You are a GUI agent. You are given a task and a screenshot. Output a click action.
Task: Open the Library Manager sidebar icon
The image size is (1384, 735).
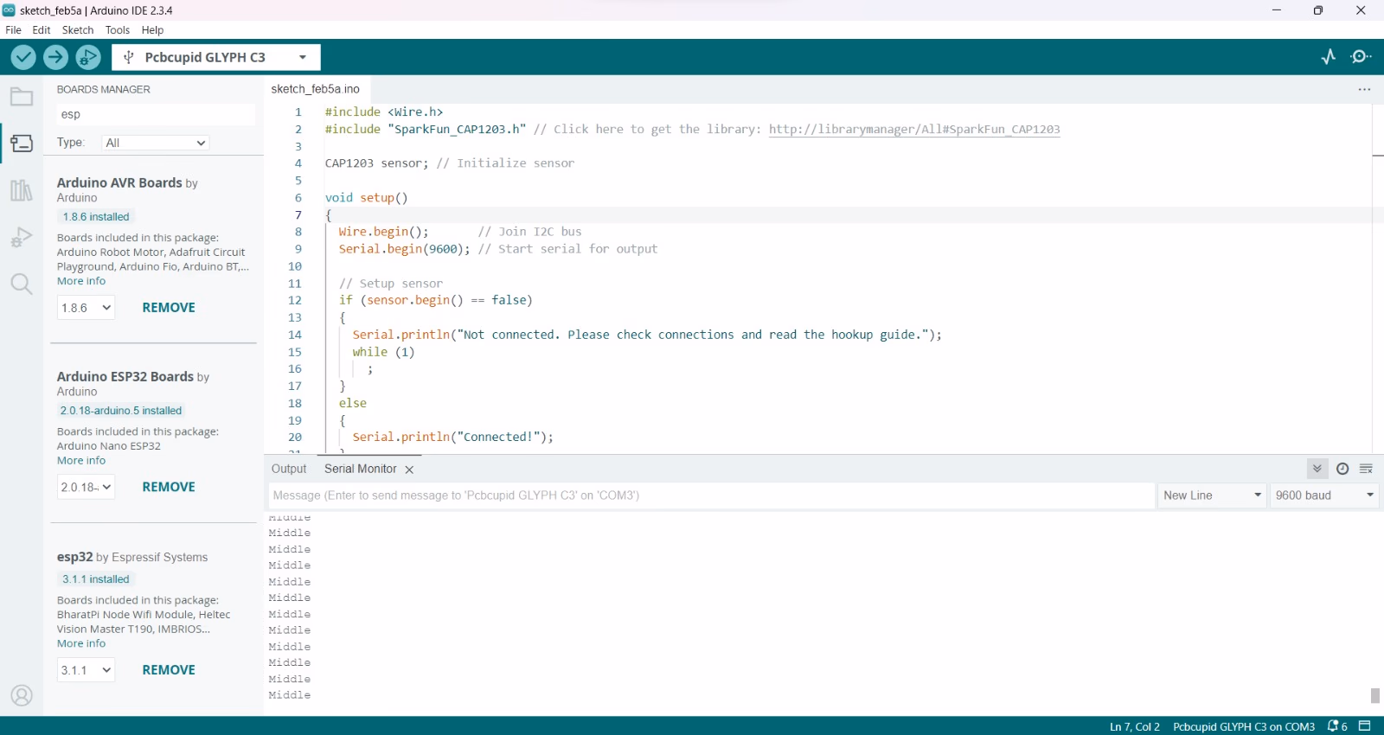coord(22,190)
